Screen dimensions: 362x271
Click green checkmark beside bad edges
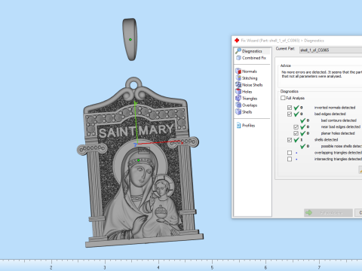tap(296, 114)
